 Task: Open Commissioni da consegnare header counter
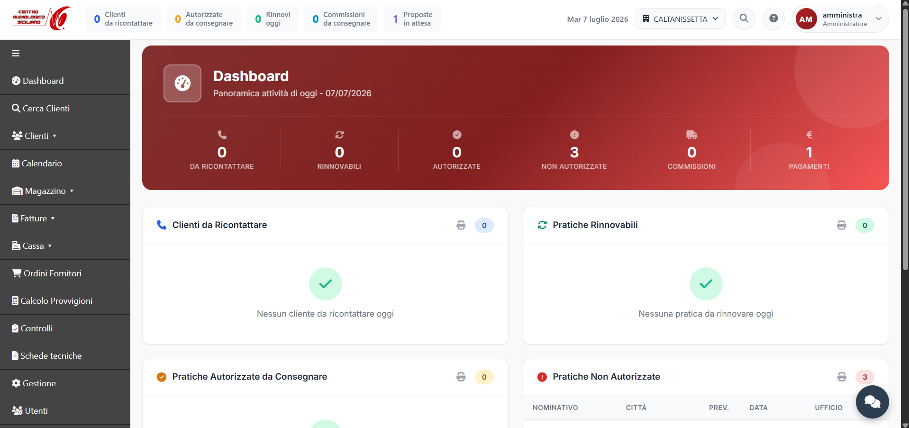[x=341, y=19]
